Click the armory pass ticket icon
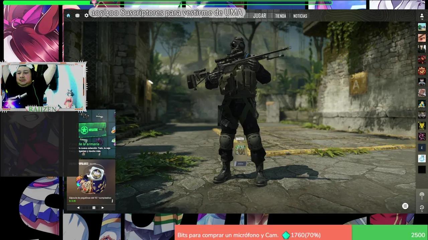Screen dimensions: 428x240 (93, 130)
